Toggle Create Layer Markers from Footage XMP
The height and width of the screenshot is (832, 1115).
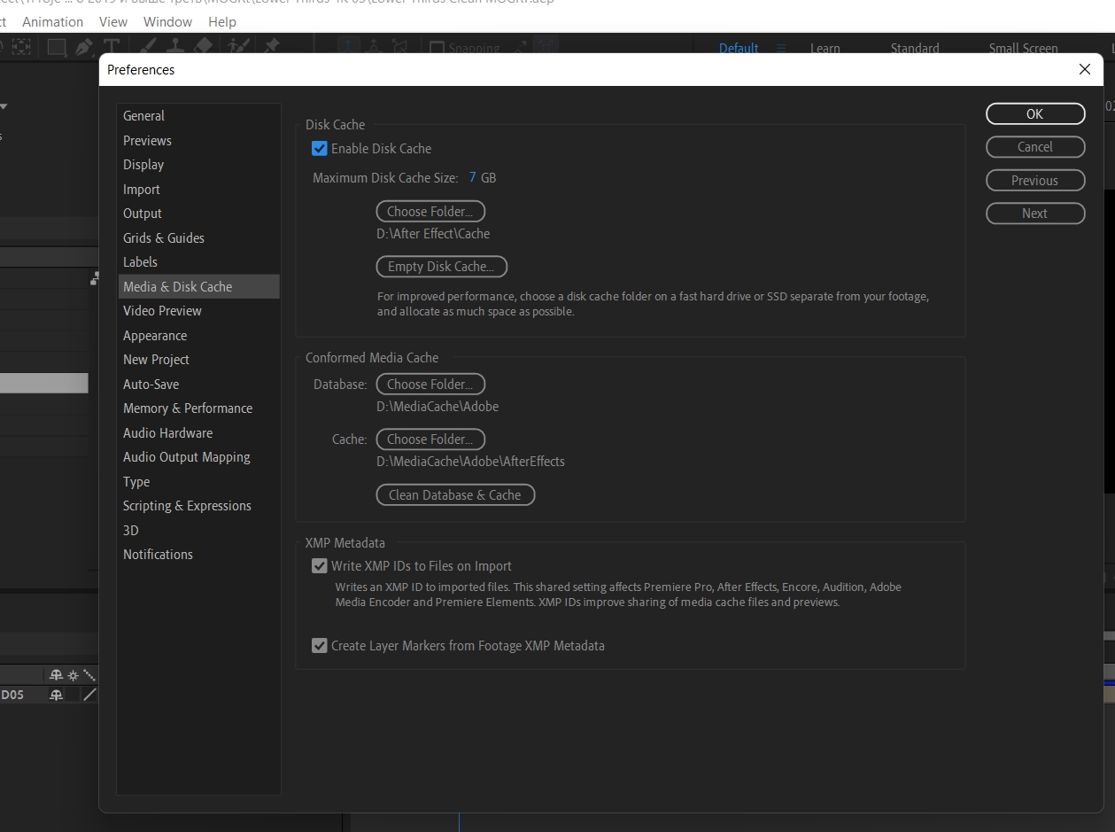point(320,646)
